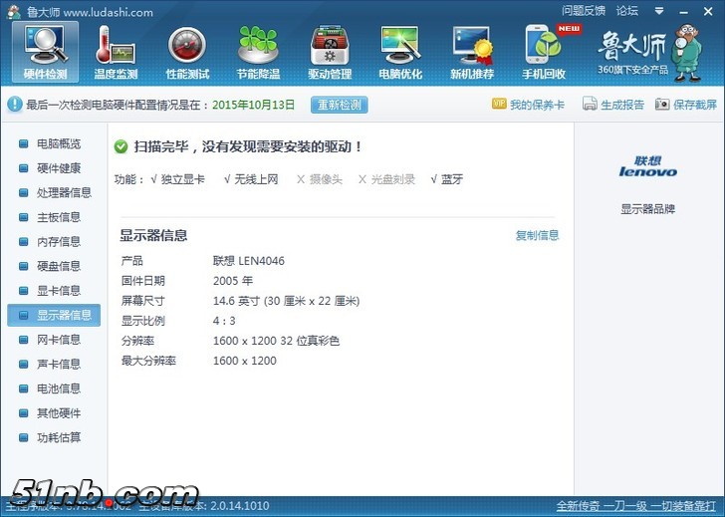The width and height of the screenshot is (725, 517).
Task: Click the Lenovo monitor brand logo
Action: pos(647,166)
